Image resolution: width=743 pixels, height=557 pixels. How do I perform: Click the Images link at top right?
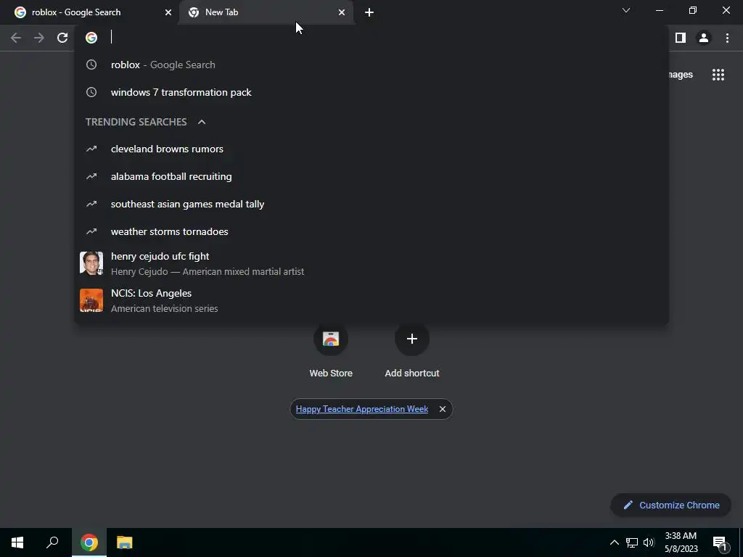681,75
